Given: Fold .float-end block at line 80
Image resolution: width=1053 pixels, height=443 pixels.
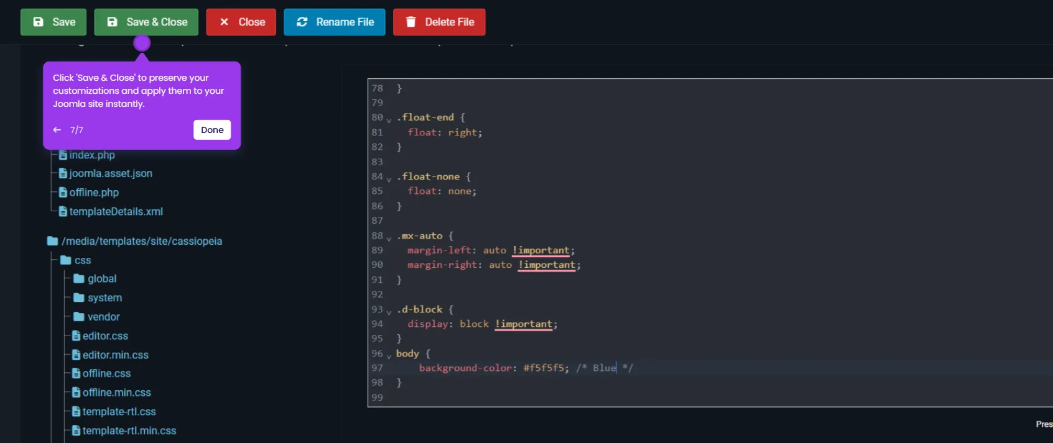Looking at the screenshot, I should (389, 120).
